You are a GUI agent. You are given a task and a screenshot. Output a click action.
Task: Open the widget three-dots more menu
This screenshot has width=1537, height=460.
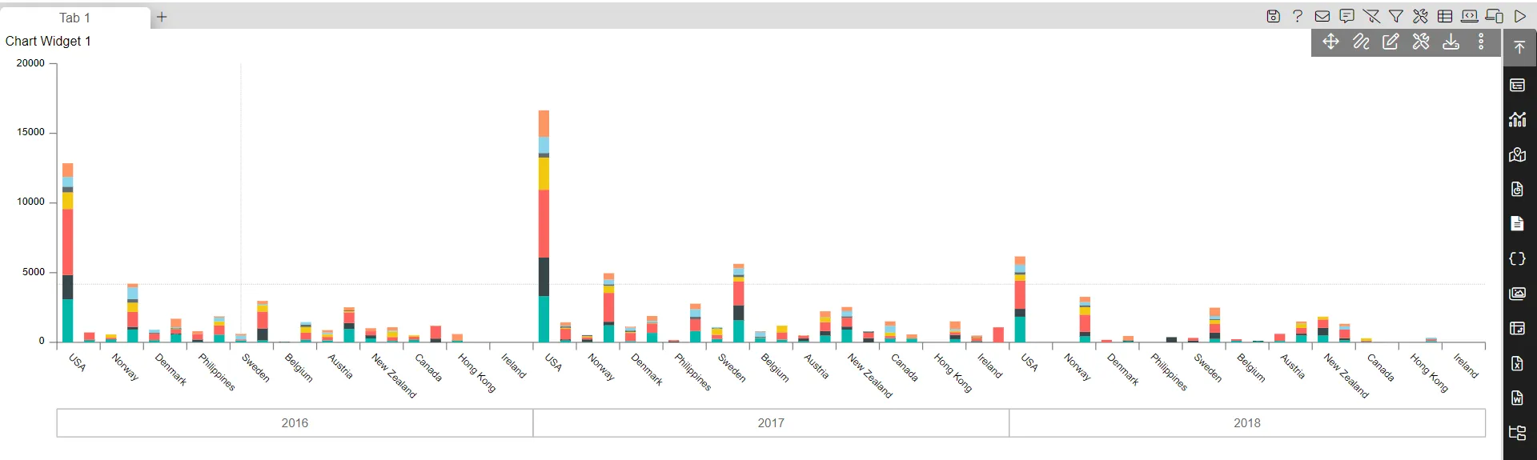[1481, 42]
